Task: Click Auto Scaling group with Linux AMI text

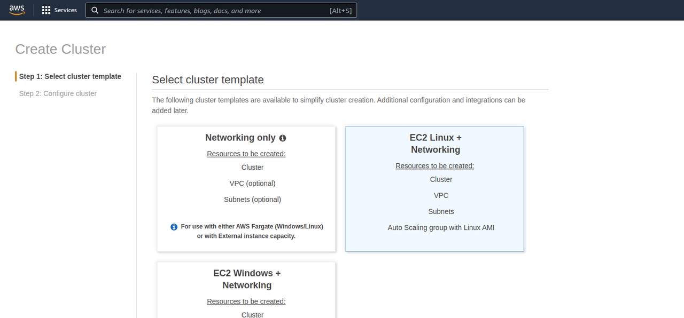Action: pos(441,228)
